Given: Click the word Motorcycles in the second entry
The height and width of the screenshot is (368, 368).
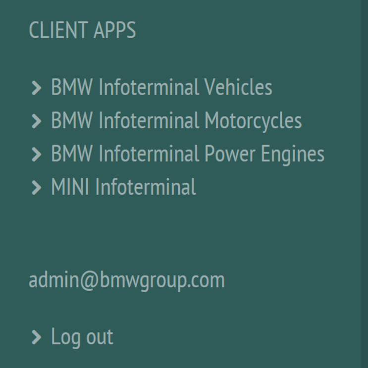Looking at the screenshot, I should click(253, 121).
